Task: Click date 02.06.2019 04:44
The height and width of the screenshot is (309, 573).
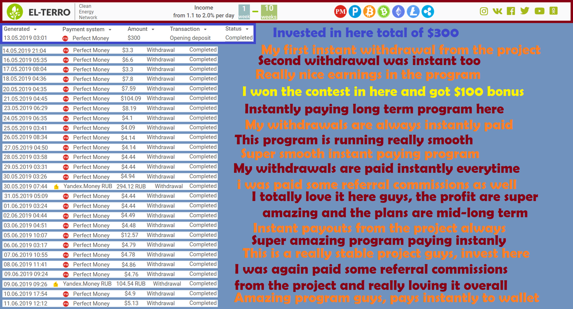Action: coord(25,216)
